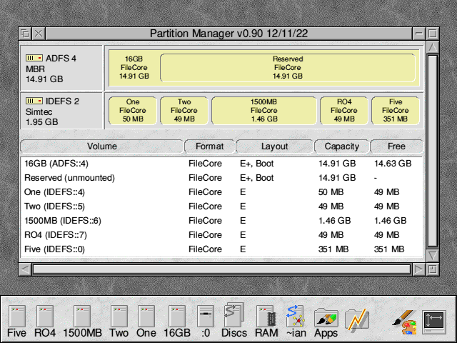The height and width of the screenshot is (343, 457).
Task: Select the 16GB (ADFS::4) volume row
Action: click(221, 164)
